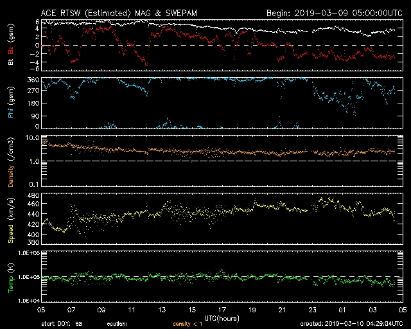Select the 19 hour tick on time axis

[252, 310]
